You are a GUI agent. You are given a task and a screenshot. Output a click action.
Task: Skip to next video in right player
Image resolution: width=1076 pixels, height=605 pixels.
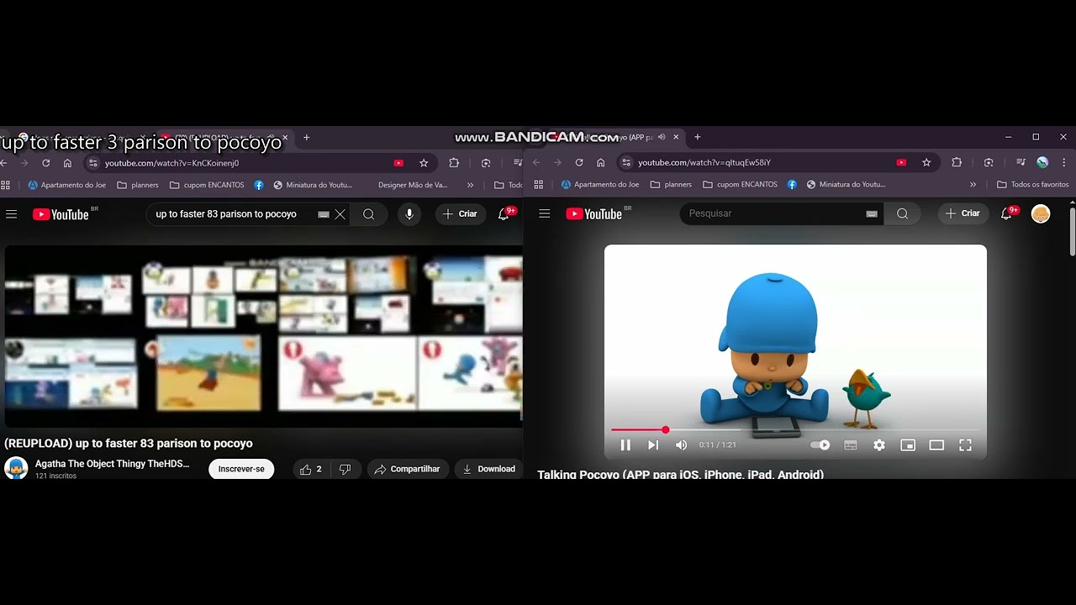653,445
